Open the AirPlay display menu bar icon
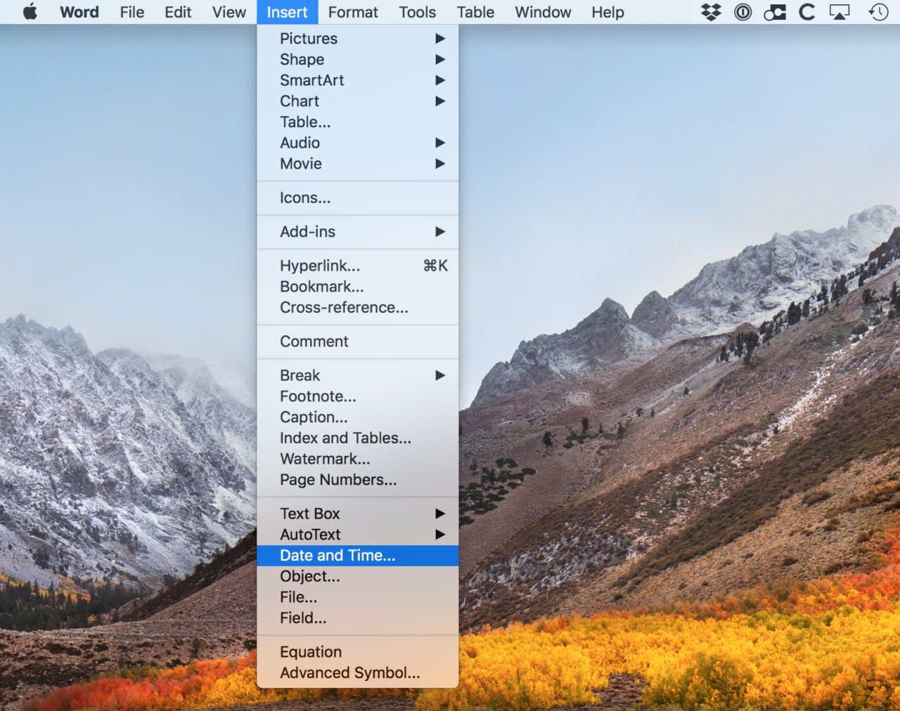 pos(840,12)
